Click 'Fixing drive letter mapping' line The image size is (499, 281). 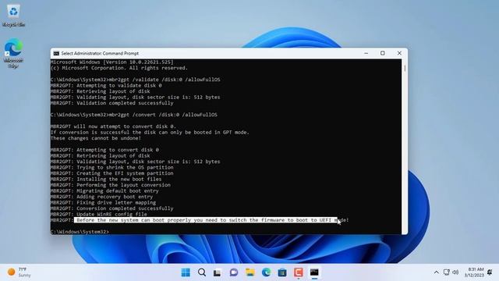103,203
